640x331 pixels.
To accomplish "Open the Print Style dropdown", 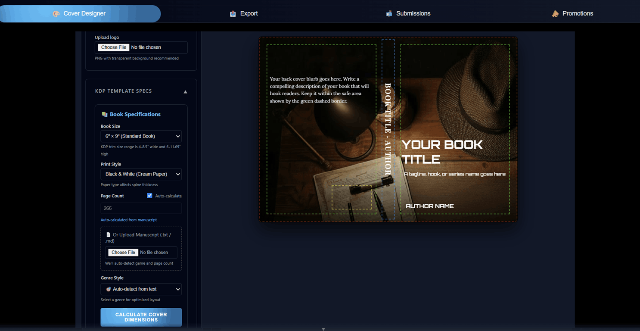I will click(x=141, y=174).
